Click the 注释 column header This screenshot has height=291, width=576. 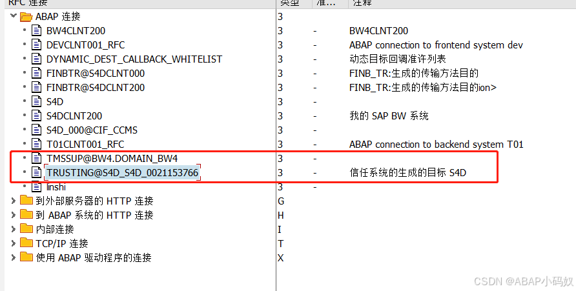pyautogui.click(x=462, y=3)
